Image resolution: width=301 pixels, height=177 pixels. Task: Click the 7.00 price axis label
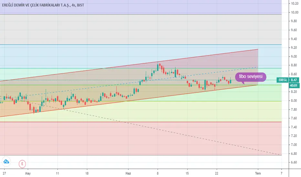(x=294, y=145)
